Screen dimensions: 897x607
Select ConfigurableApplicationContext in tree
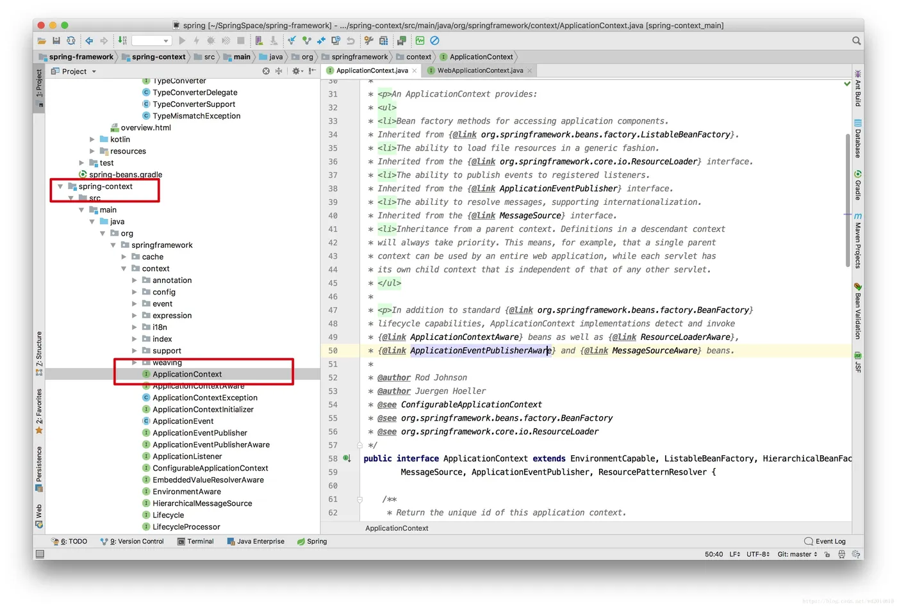pos(205,468)
